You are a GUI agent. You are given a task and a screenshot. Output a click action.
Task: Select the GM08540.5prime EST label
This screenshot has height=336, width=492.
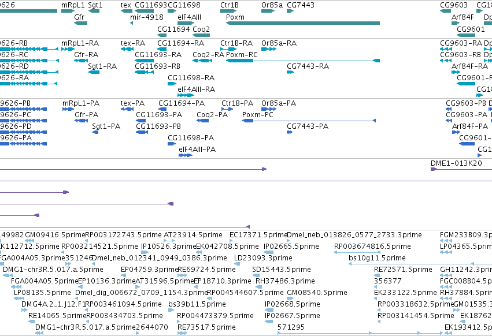point(317,293)
